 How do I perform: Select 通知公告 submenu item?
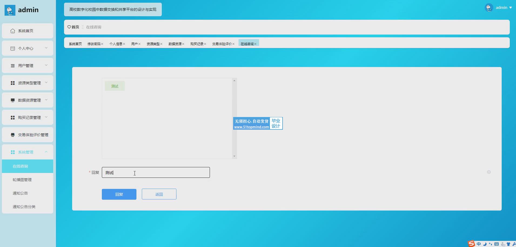[28, 193]
